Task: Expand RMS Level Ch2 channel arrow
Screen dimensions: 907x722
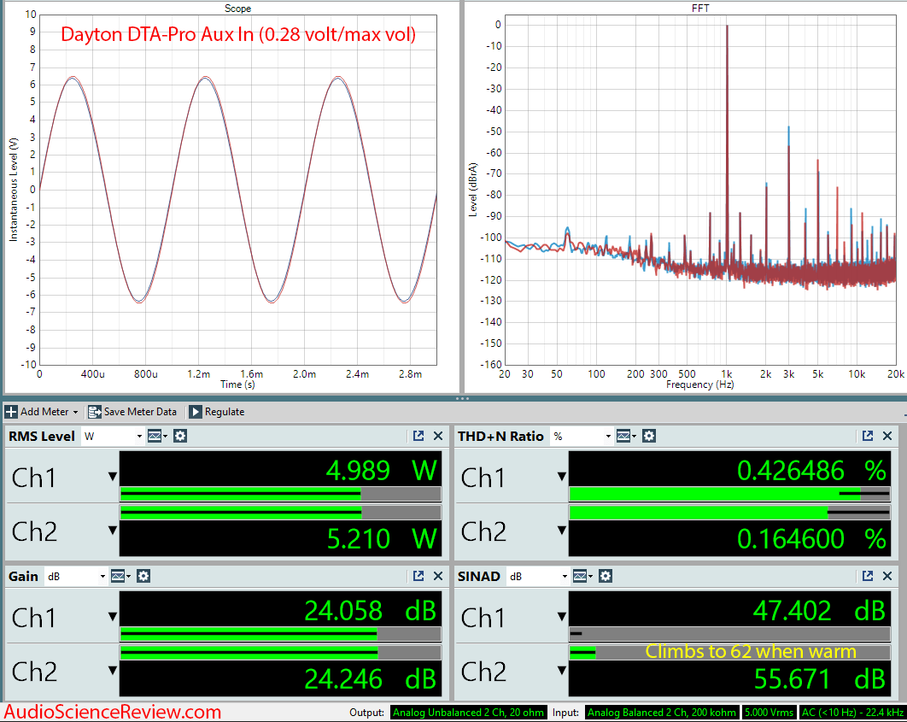Action: [112, 531]
